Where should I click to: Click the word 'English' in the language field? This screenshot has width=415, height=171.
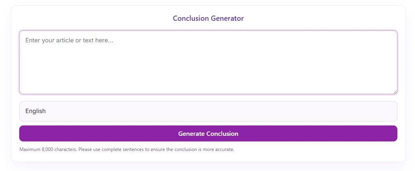pyautogui.click(x=36, y=111)
